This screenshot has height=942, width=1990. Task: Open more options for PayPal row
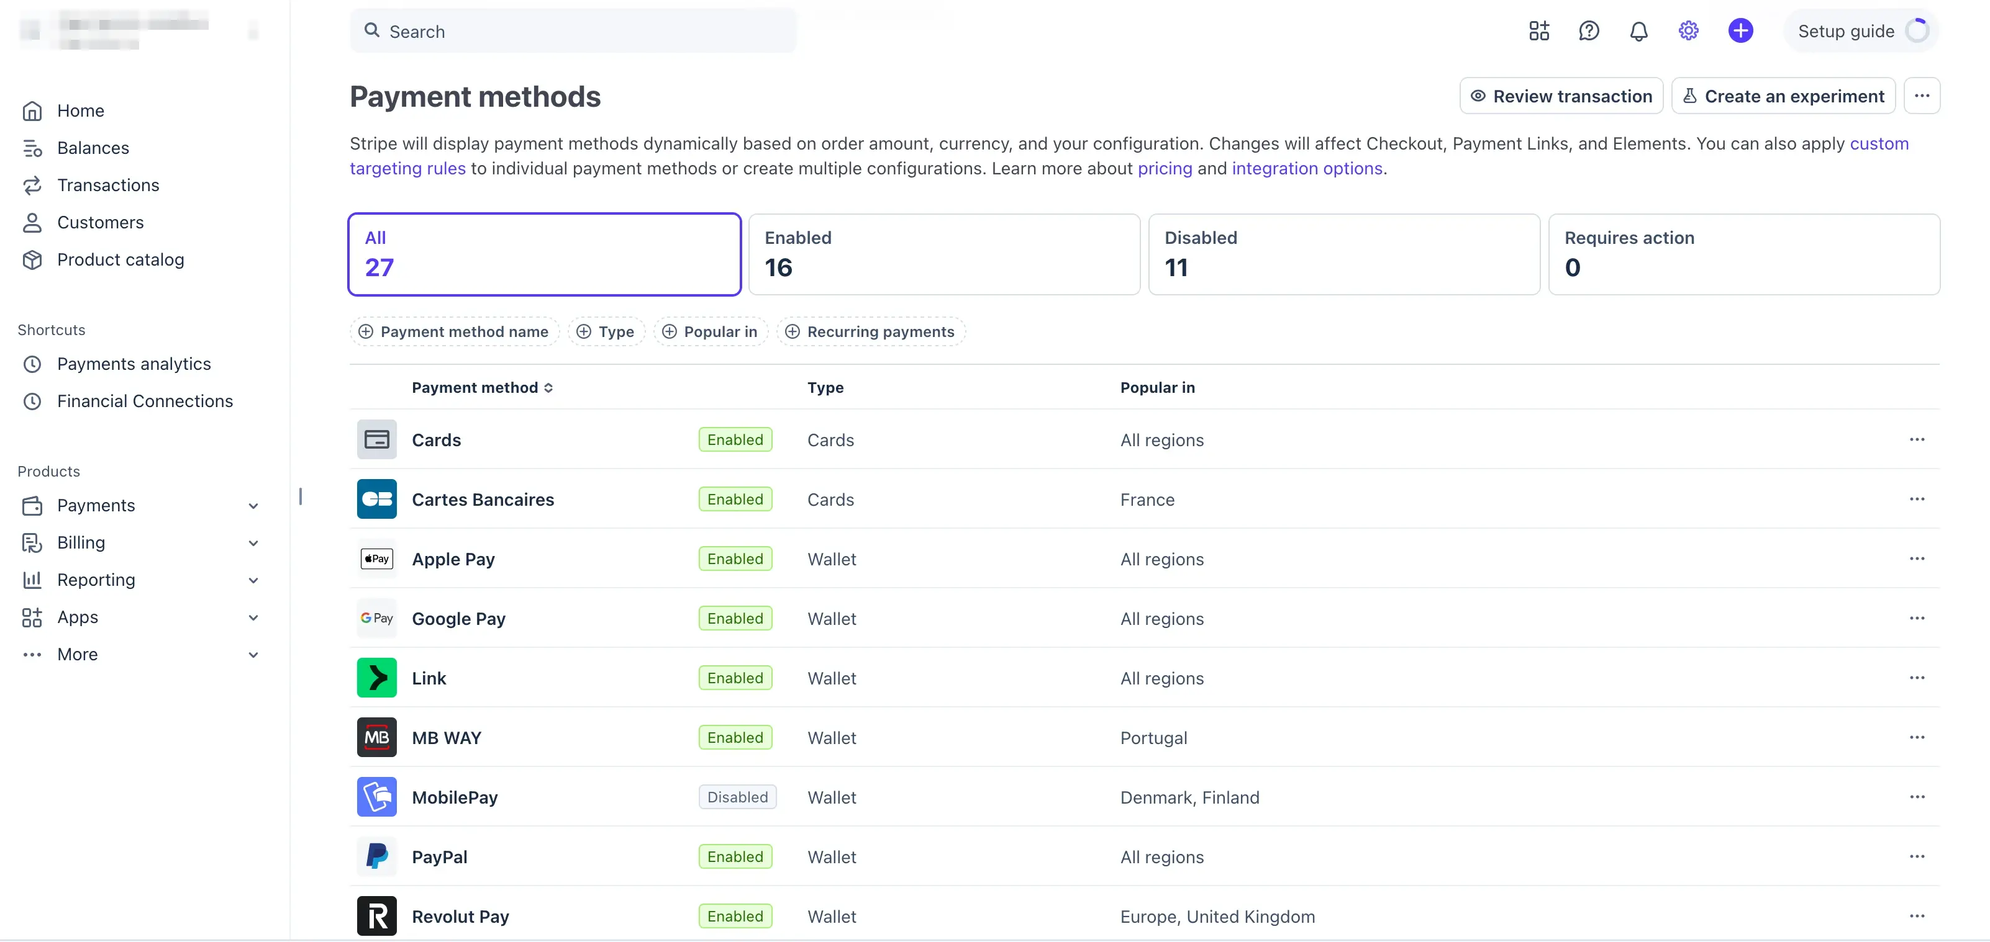tap(1916, 856)
